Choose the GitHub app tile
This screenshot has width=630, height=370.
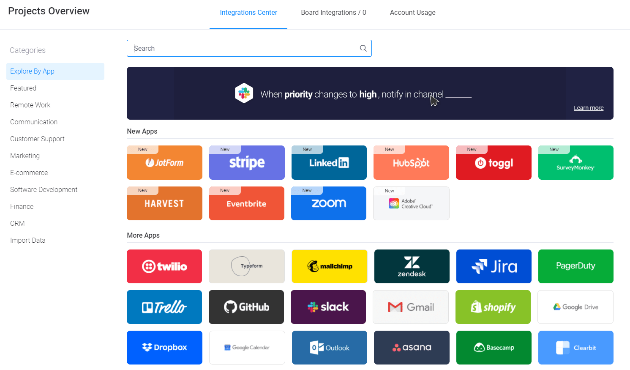coord(246,307)
